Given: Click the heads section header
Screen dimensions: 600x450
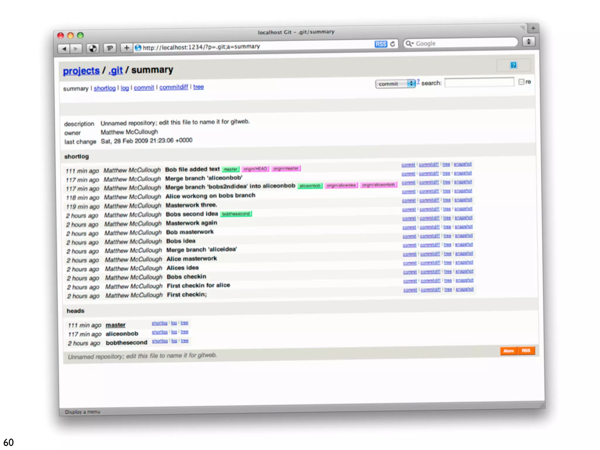Looking at the screenshot, I should click(76, 311).
